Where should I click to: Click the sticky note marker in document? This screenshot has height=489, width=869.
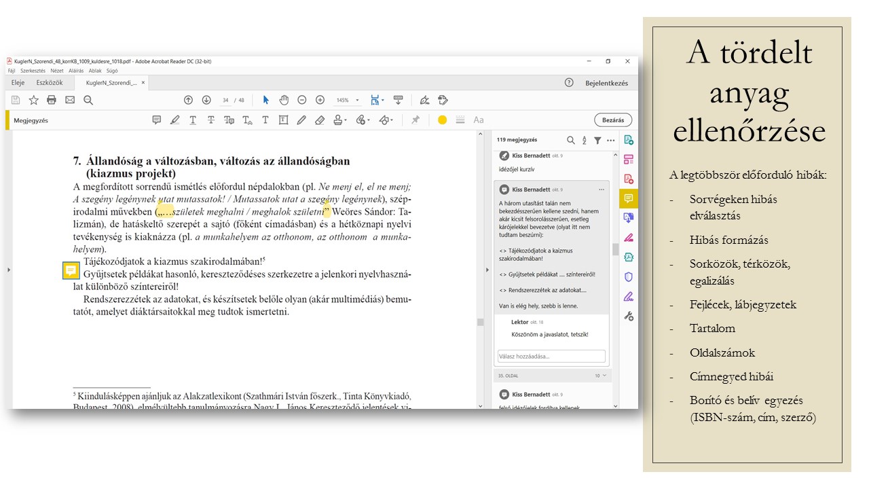[71, 271]
